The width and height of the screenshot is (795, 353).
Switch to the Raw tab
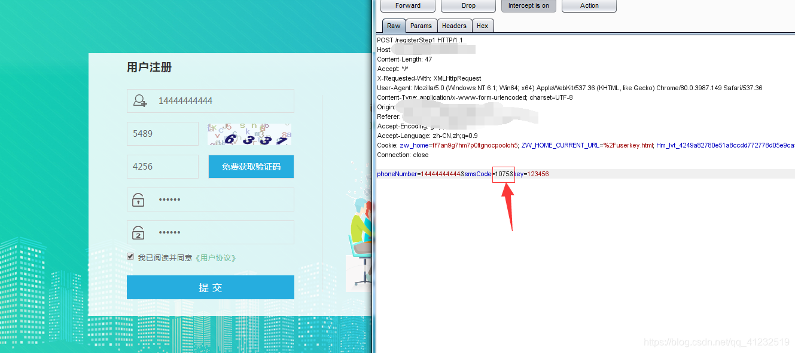click(394, 26)
